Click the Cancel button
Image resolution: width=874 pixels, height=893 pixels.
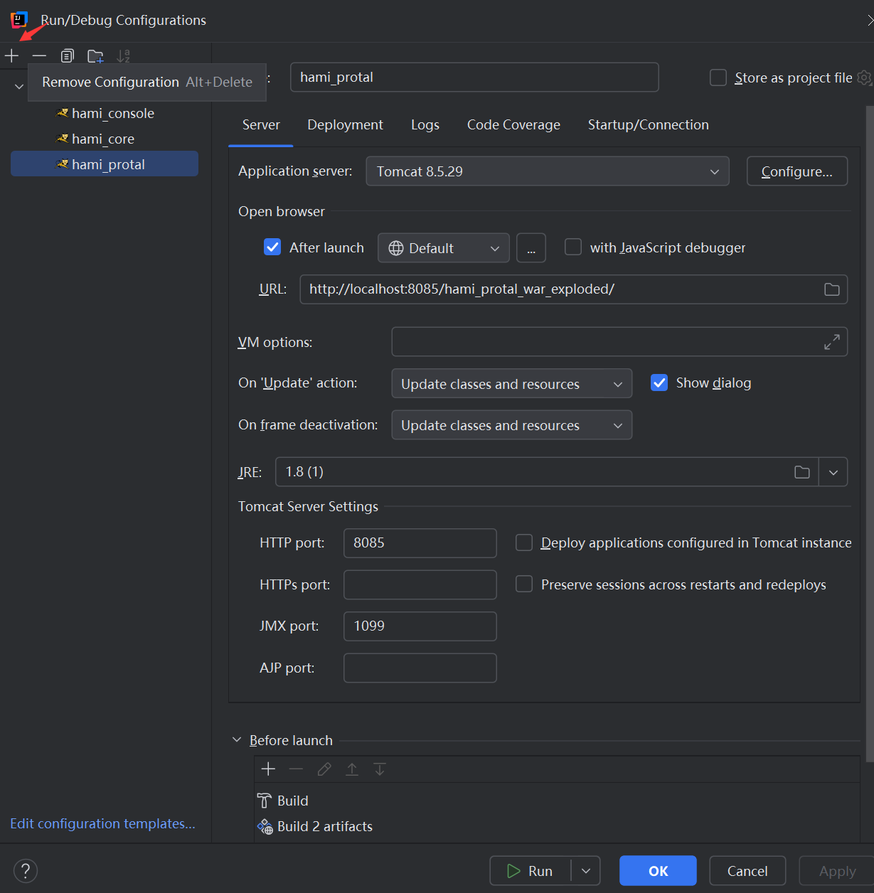(747, 871)
